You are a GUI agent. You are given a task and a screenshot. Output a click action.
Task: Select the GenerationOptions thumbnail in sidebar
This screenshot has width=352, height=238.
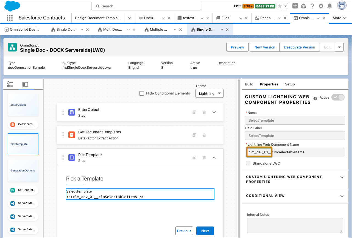(x=23, y=171)
